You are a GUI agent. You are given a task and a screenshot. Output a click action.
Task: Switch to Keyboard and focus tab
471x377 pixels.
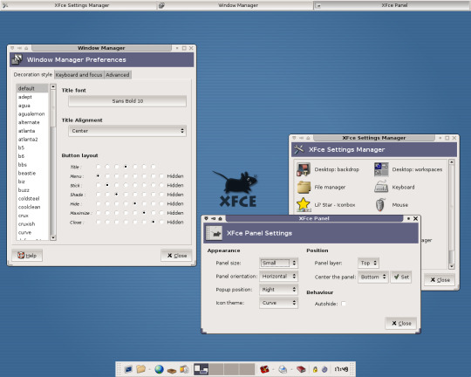point(78,74)
